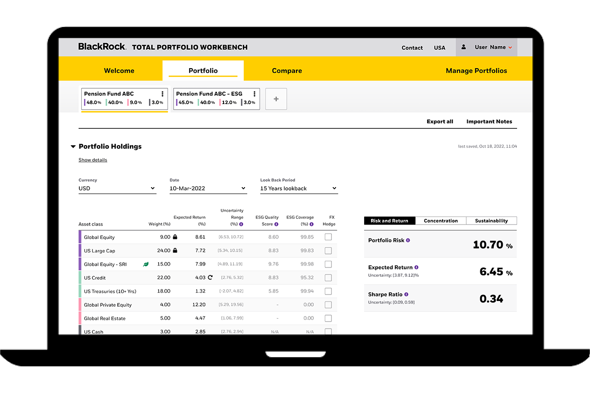Click the lock icon on Global Equity weight
The width and height of the screenshot is (590, 393).
pos(175,237)
